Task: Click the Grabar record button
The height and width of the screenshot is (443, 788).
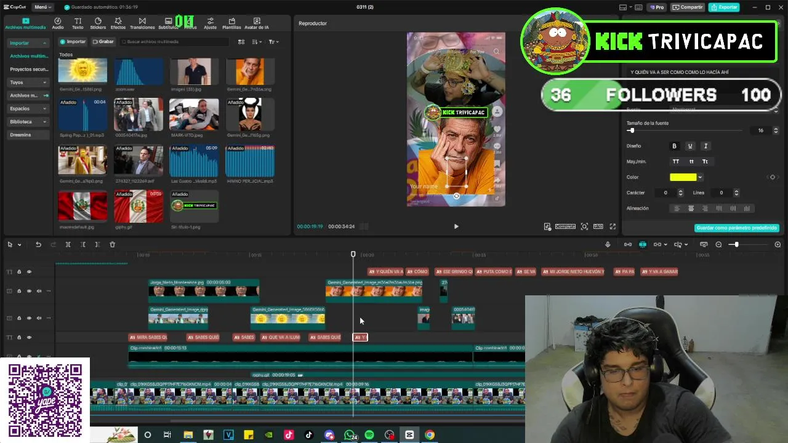Action: click(x=103, y=42)
